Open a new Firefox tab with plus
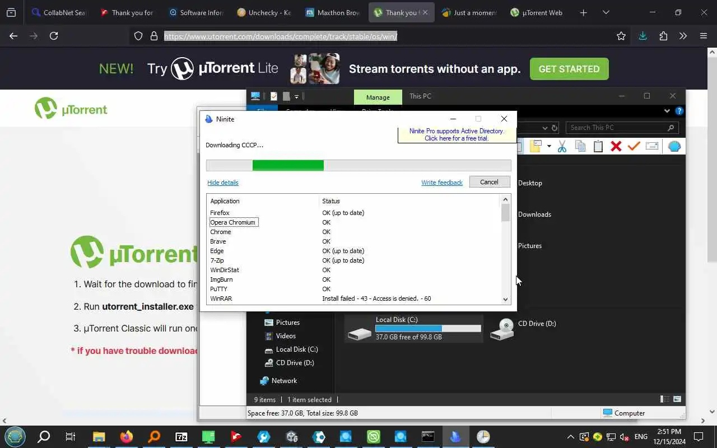 [584, 12]
